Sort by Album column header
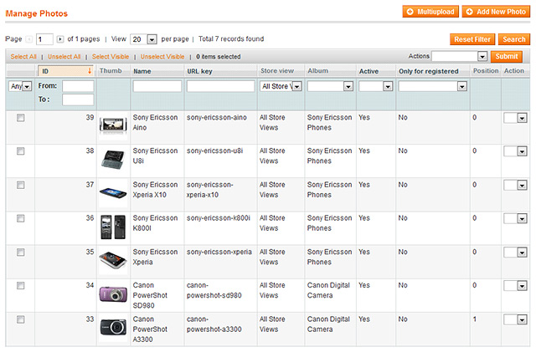536x352 pixels. [x=317, y=71]
